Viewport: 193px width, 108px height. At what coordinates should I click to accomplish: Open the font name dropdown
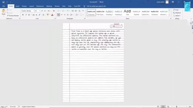pos(33,11)
